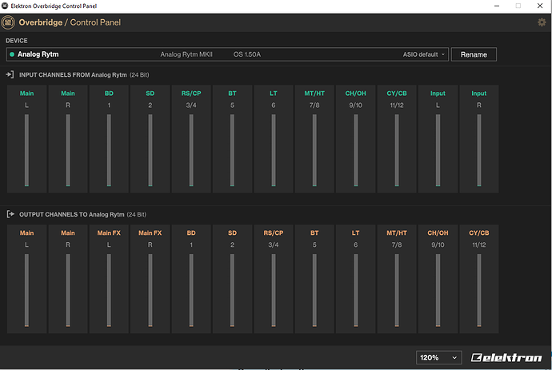This screenshot has width=552, height=370.
Task: Click the output SD 2 level meter
Action: [x=232, y=290]
